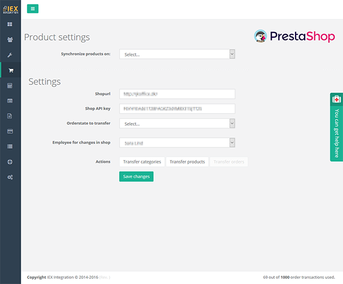The width and height of the screenshot is (343, 284).
Task: Click the IEX Integration logo
Action: [x=10, y=9]
